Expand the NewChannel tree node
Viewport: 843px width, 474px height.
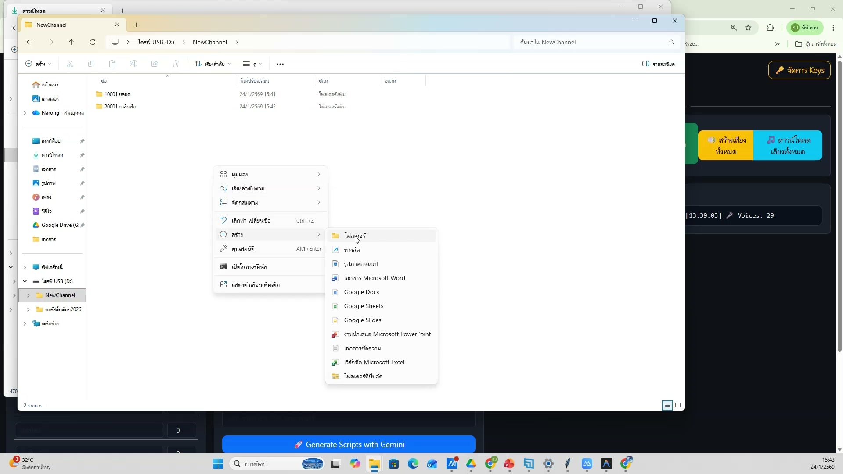[29, 295]
